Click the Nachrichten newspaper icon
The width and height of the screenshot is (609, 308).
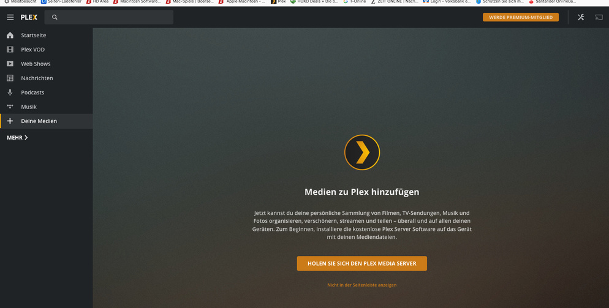pyautogui.click(x=10, y=78)
